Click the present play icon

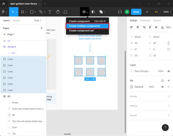pos(147,12)
